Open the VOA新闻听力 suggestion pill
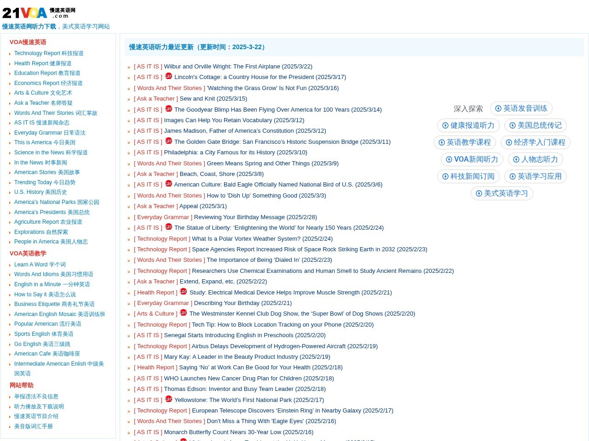Image resolution: width=589 pixels, height=441 pixels. [472, 159]
